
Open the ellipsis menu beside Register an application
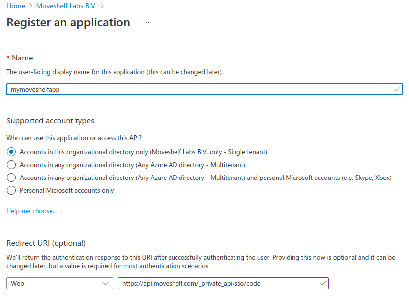coord(146,22)
